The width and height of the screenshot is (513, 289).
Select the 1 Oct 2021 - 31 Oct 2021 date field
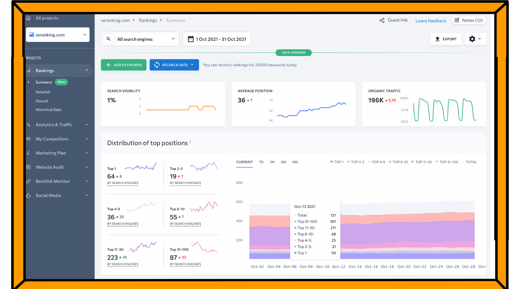tap(221, 39)
